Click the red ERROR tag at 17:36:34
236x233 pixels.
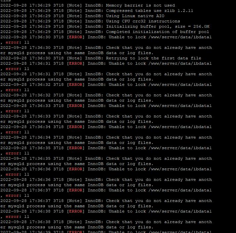[76, 127]
